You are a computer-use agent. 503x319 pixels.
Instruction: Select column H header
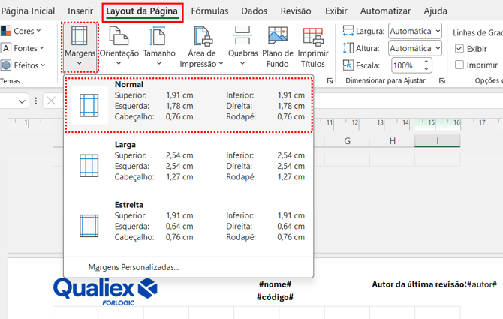click(393, 141)
